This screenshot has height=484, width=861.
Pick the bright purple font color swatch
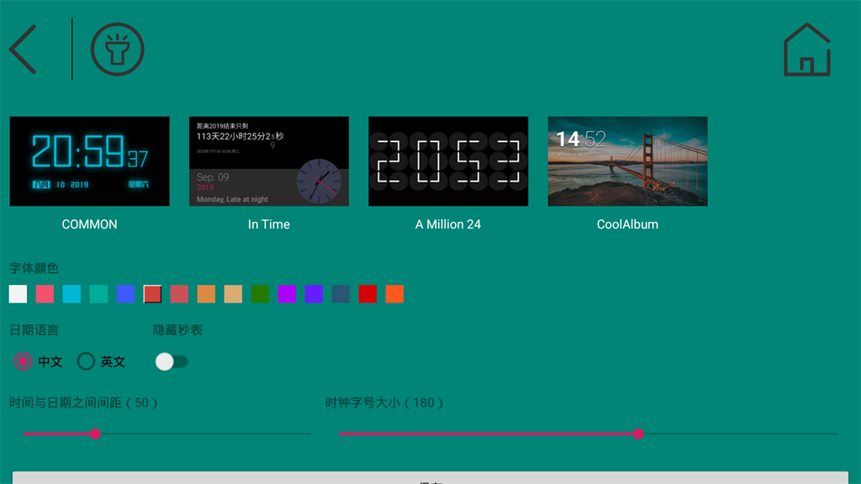click(x=288, y=294)
